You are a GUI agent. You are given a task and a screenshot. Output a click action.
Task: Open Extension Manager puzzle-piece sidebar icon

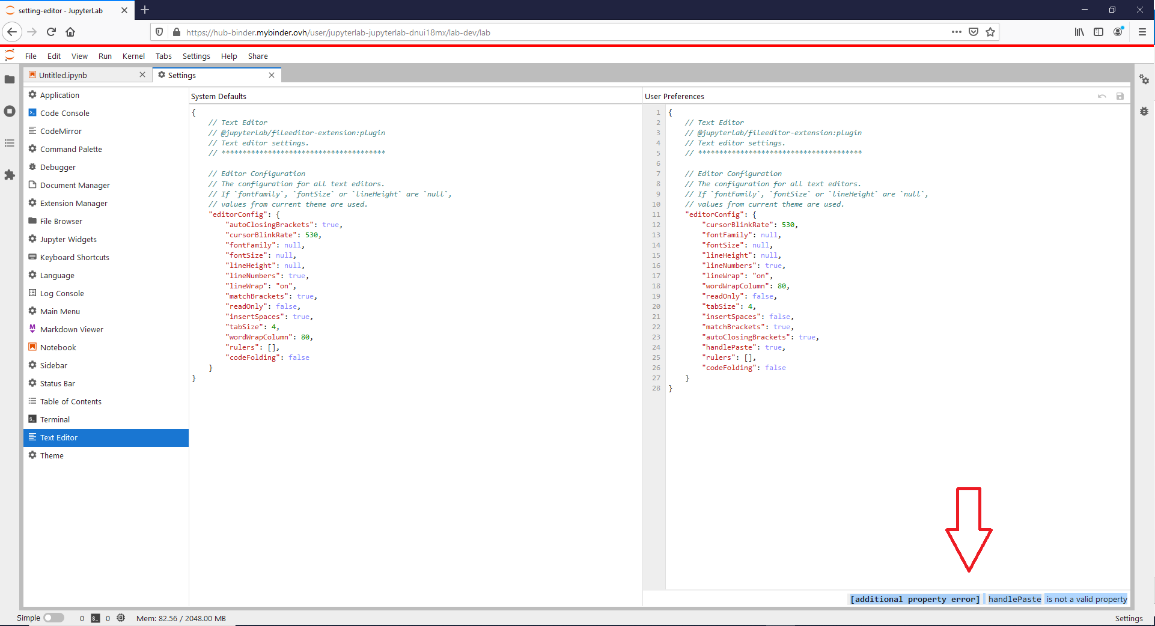(x=10, y=175)
